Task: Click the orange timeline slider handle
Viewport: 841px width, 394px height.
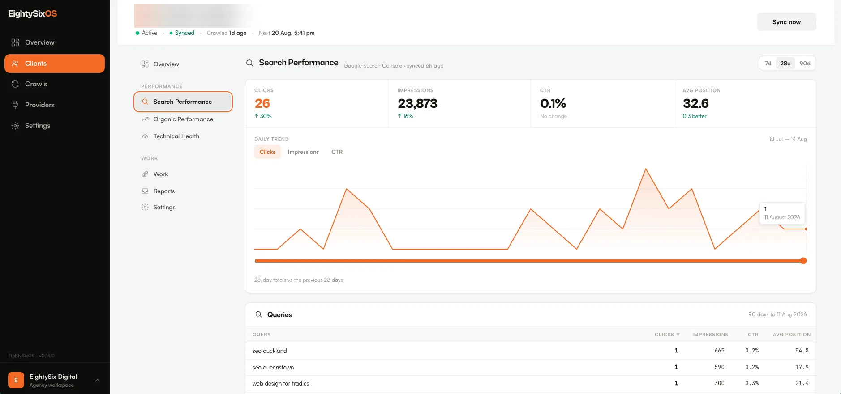Action: (803, 261)
